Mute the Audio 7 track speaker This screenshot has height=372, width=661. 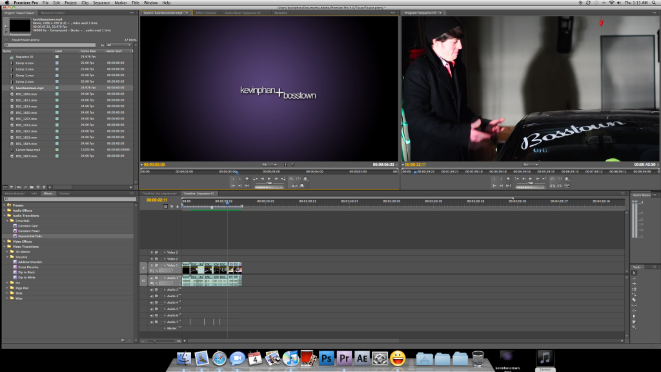(152, 322)
